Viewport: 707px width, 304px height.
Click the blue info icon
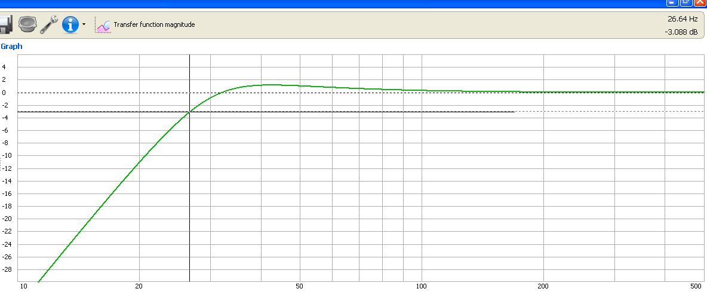[x=70, y=24]
